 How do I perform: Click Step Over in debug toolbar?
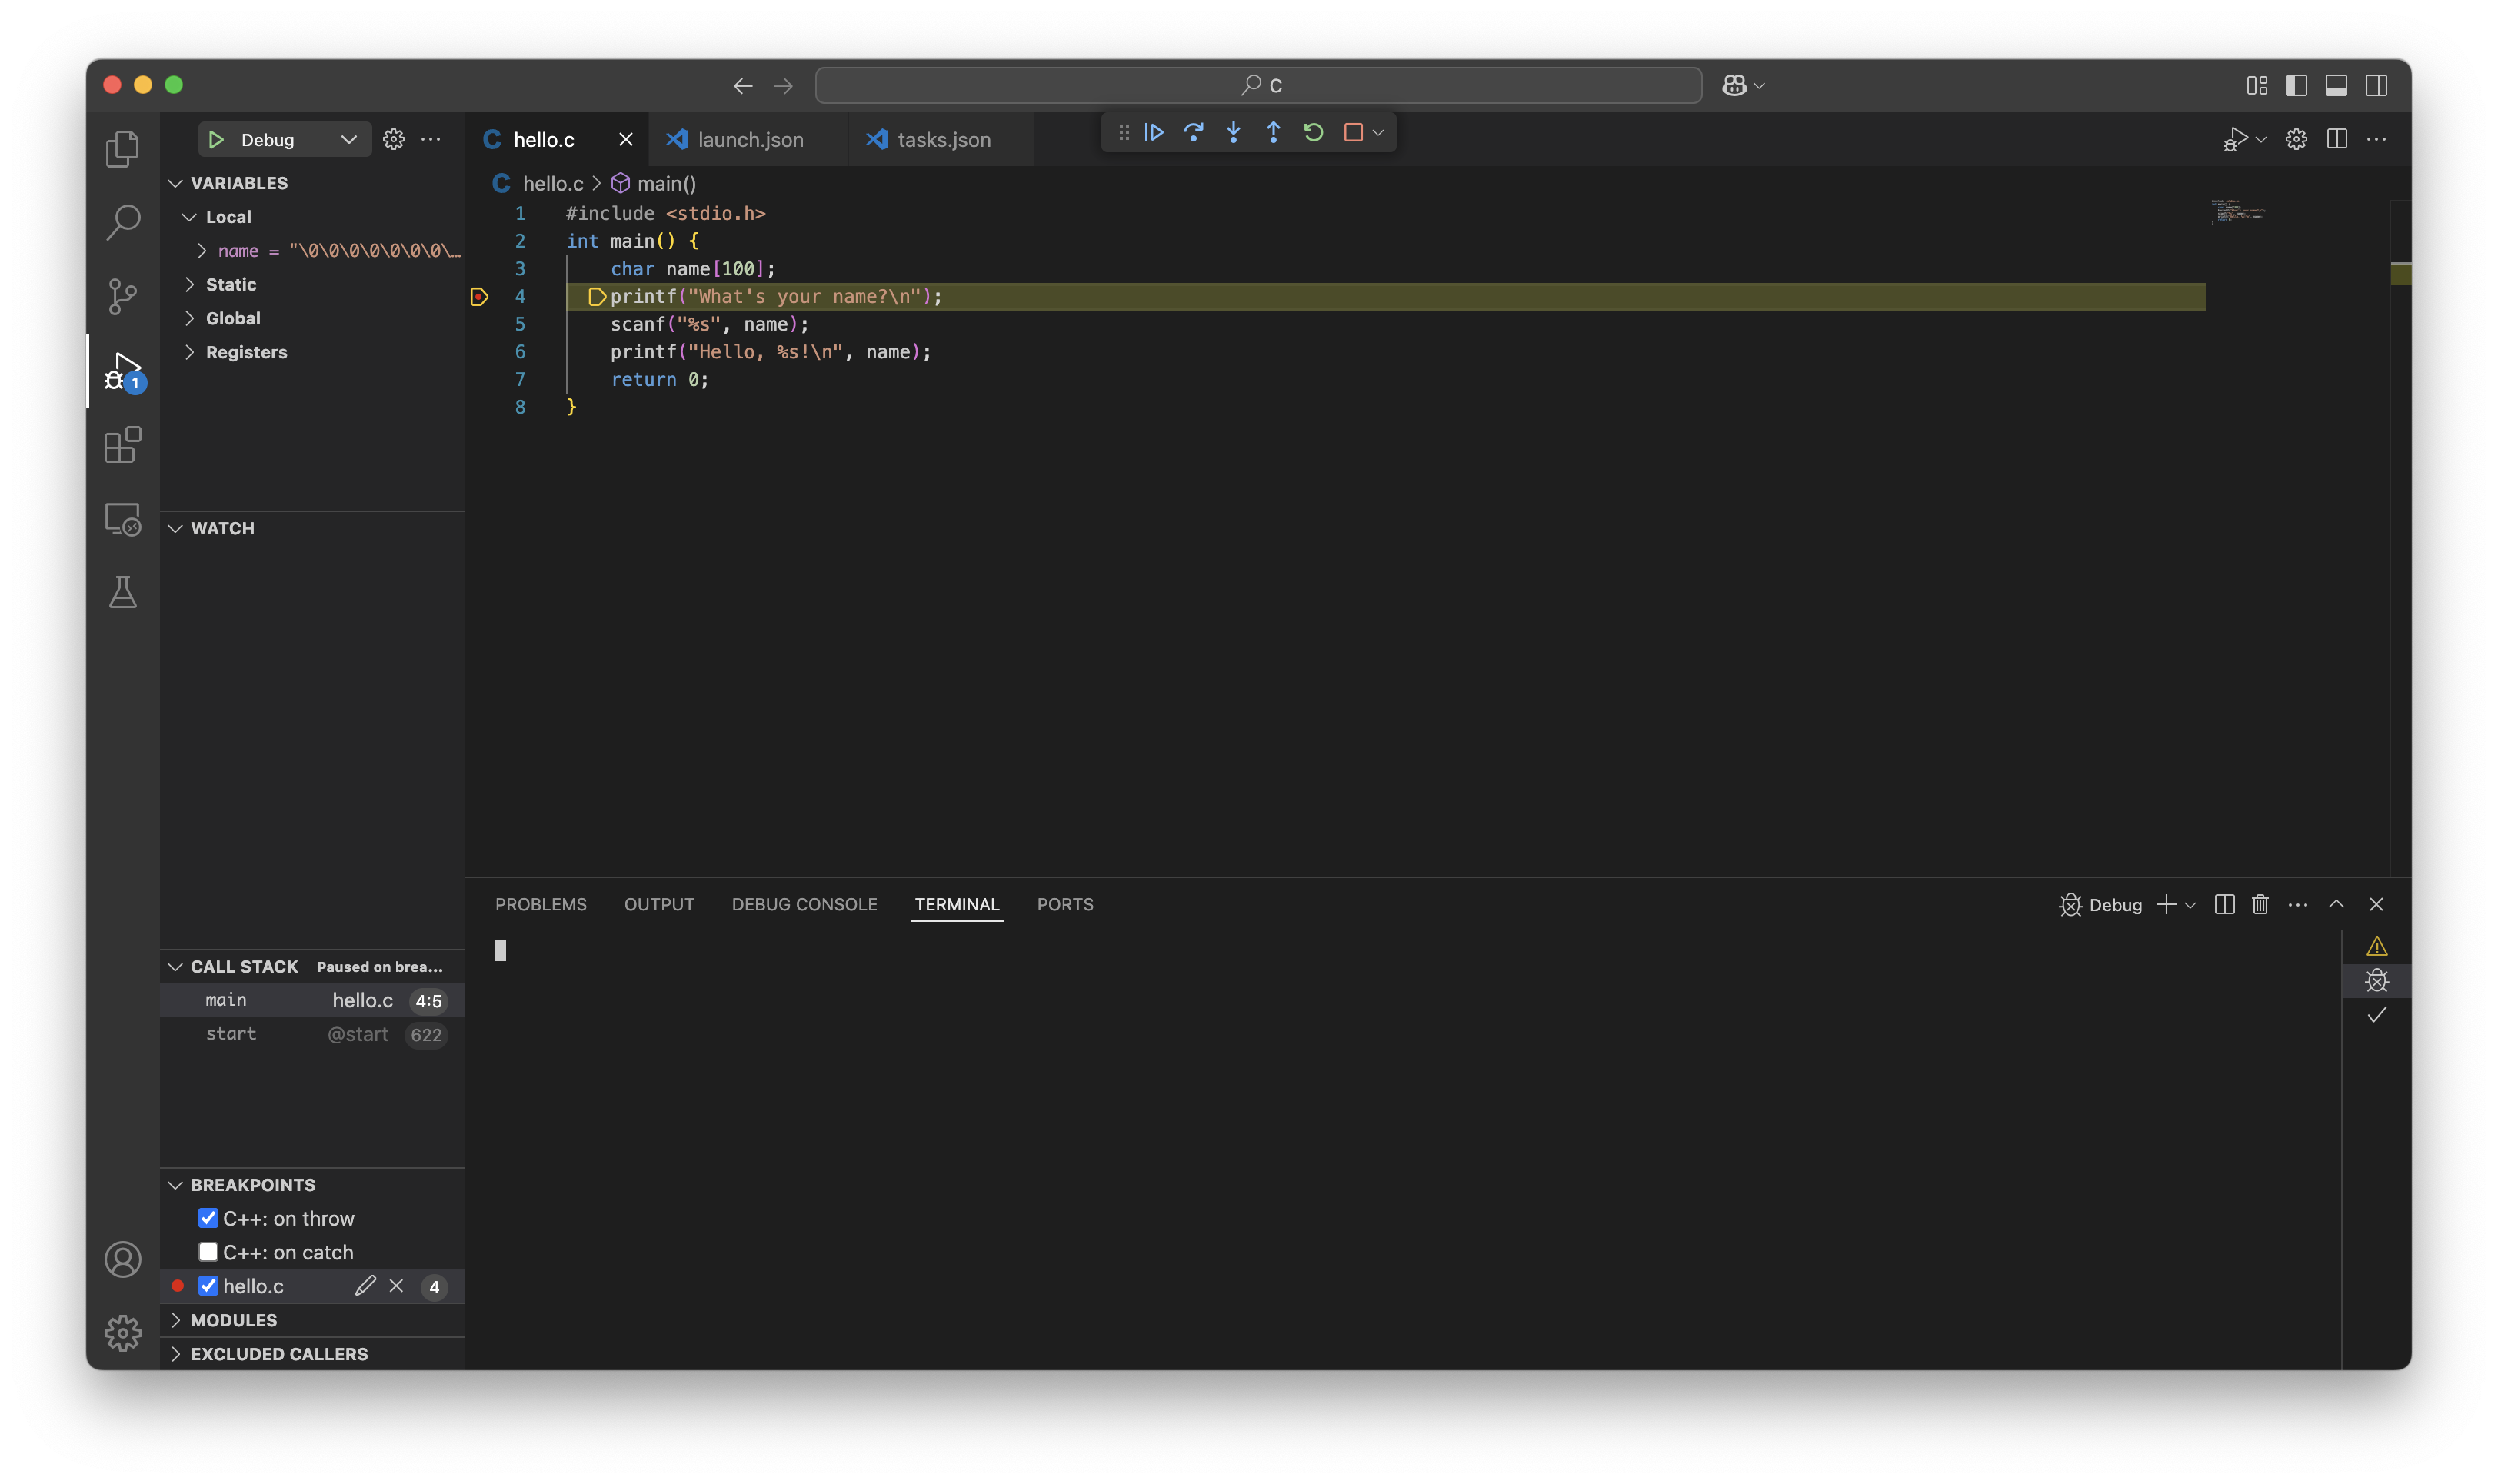[x=1193, y=132]
